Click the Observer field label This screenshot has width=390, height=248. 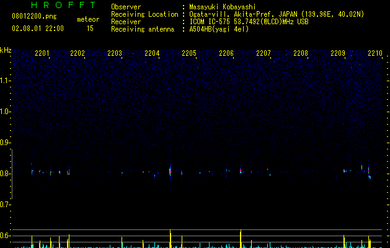pyautogui.click(x=126, y=7)
